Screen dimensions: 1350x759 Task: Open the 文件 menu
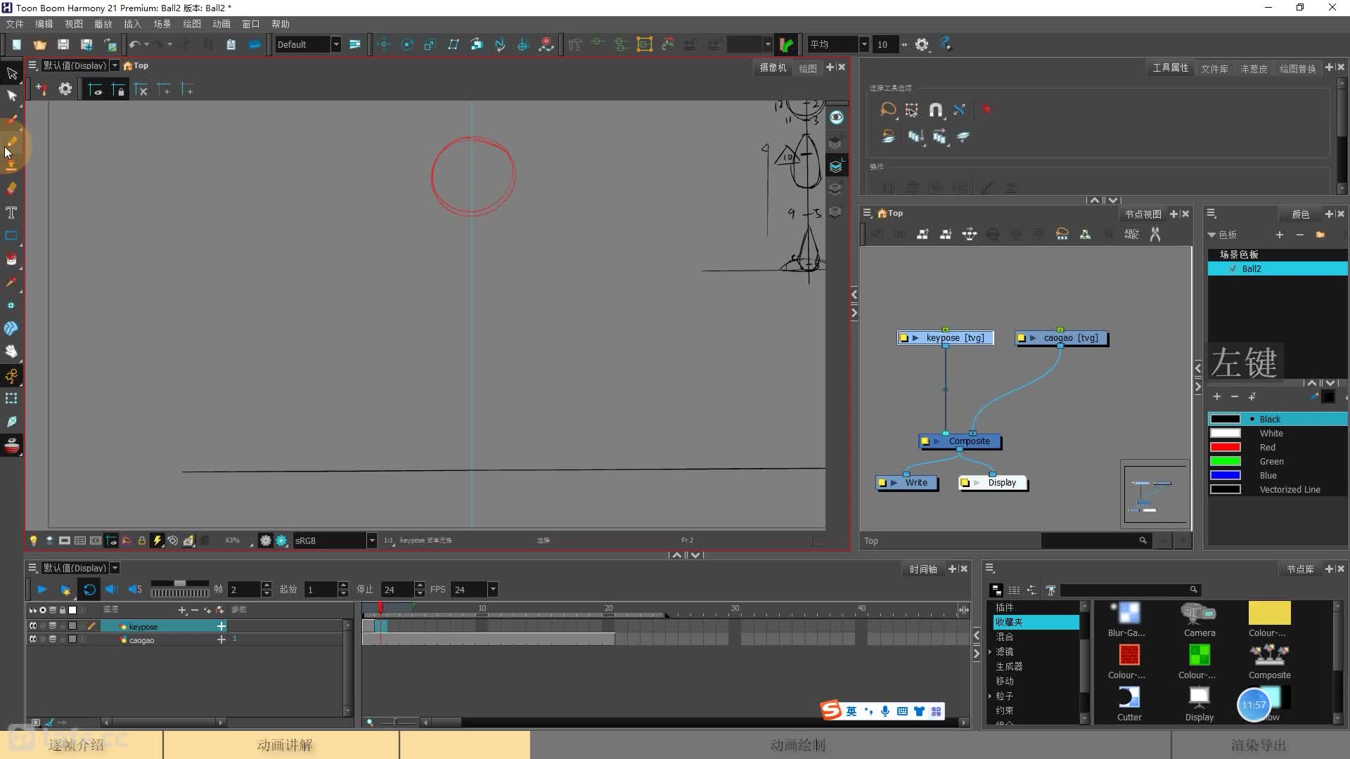(x=15, y=24)
